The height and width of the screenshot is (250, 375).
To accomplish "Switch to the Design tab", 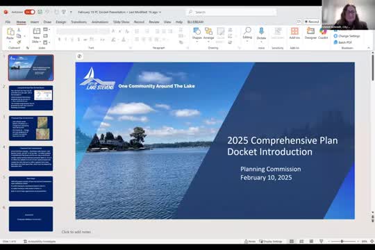I will click(x=60, y=22).
